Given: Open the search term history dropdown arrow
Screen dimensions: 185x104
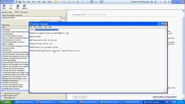Looking at the screenshot, I should pyautogui.click(x=61, y=18).
